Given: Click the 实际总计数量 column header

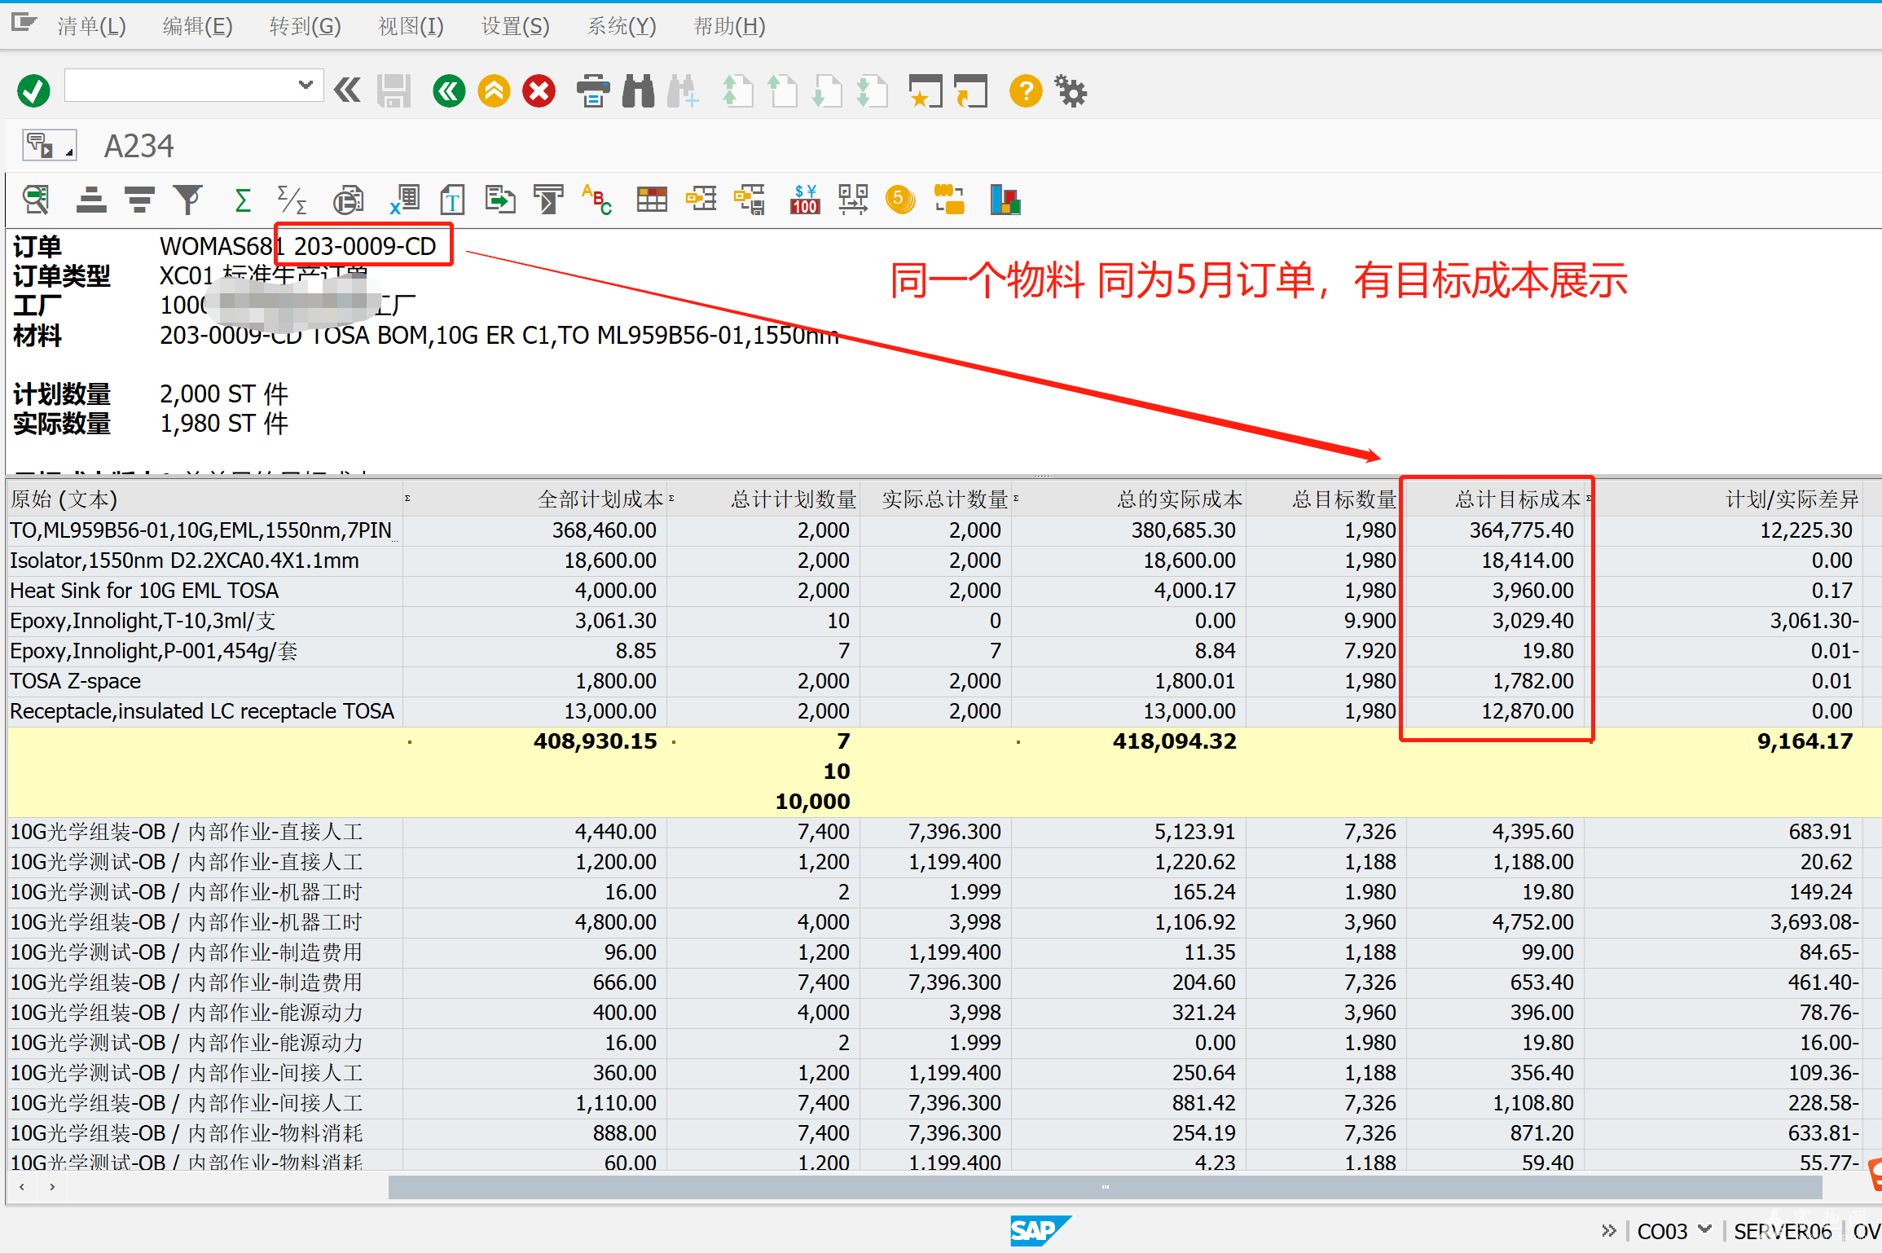Looking at the screenshot, I should tap(935, 499).
